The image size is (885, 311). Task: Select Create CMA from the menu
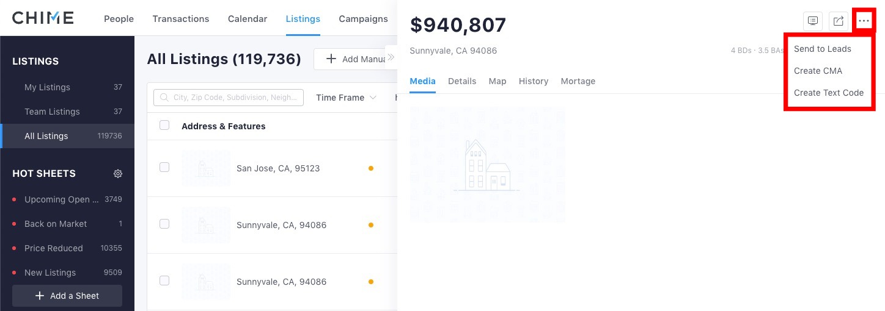coord(818,71)
